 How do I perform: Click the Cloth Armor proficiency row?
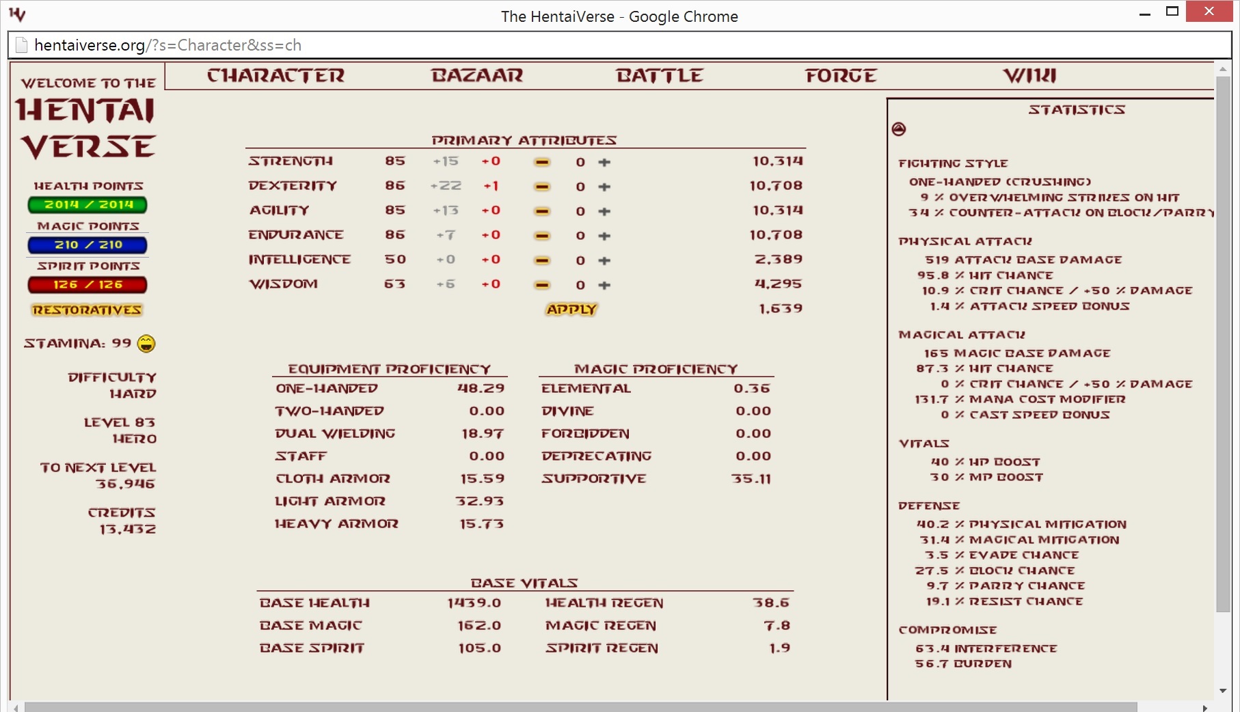[390, 479]
